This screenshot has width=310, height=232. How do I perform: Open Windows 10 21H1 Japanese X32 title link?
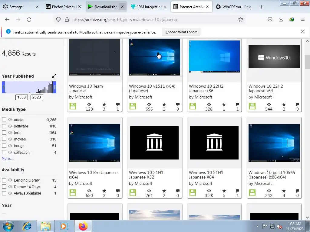pos(146,175)
